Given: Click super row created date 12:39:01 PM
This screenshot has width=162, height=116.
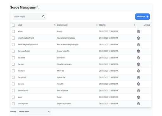Looking at the screenshot, I should point(109,97).
